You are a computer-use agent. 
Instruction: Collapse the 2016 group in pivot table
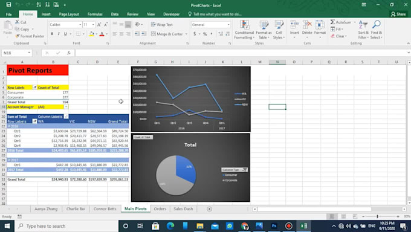pyautogui.click(x=9, y=126)
